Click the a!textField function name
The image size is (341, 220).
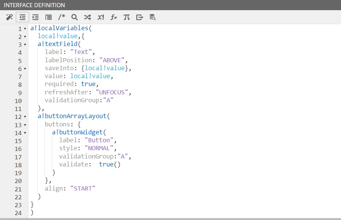point(58,44)
